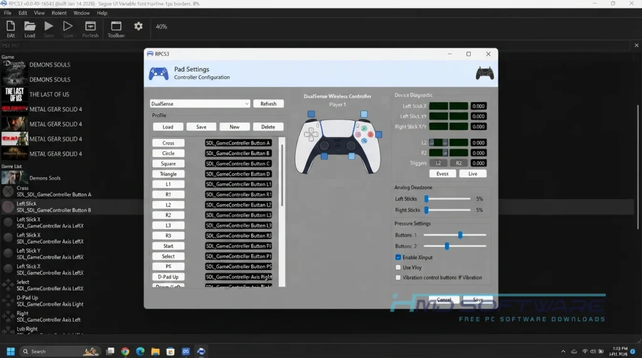
Task: Show hidden icons in system tray
Action: pos(563,352)
